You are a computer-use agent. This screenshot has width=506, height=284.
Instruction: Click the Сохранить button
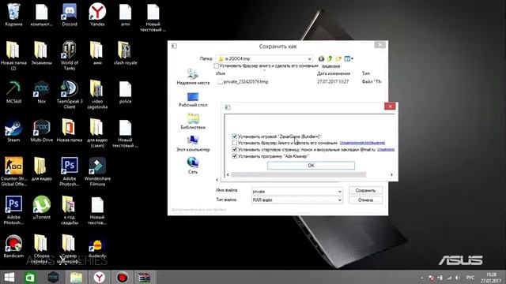pyautogui.click(x=365, y=190)
